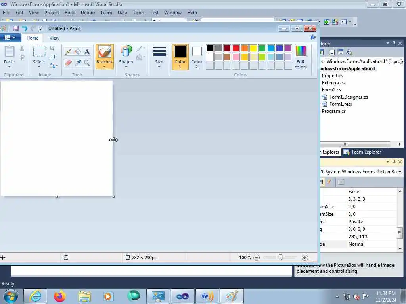Click the zoom in plus button

[x=305, y=257]
